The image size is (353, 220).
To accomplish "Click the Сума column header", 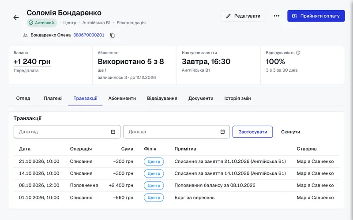I will (x=127, y=149).
